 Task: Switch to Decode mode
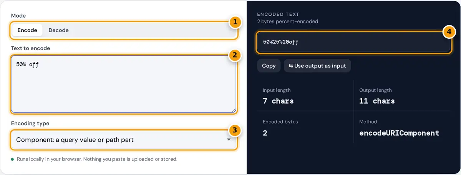pos(58,30)
